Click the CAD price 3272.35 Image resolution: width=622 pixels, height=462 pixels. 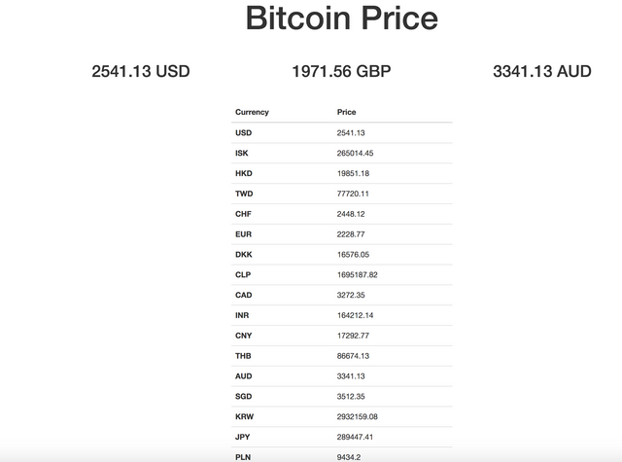[351, 295]
